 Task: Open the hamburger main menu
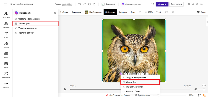(x=6, y=4)
